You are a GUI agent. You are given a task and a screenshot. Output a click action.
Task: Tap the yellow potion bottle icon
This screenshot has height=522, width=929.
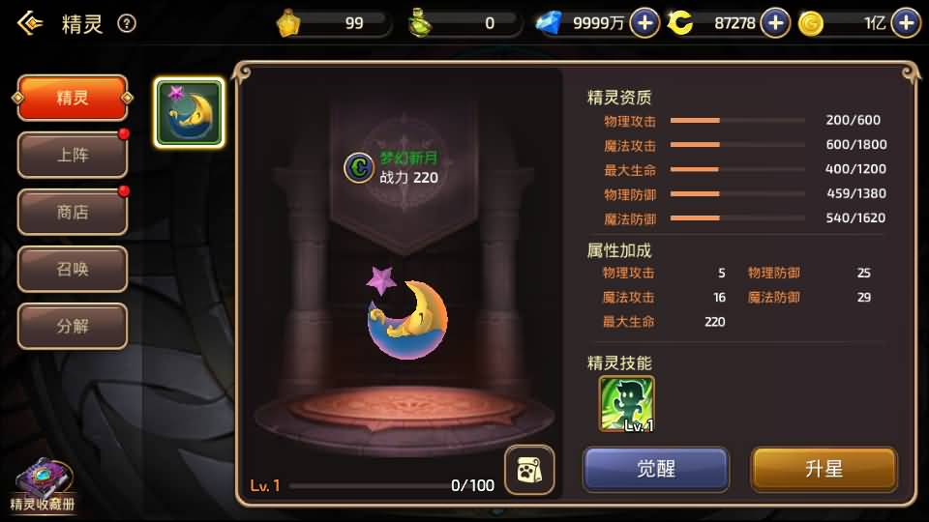[288, 23]
